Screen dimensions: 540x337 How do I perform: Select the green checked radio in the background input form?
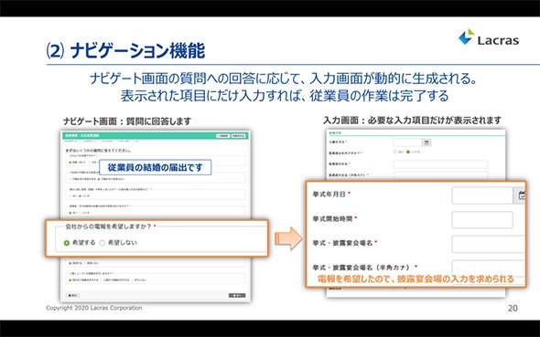coord(408,152)
